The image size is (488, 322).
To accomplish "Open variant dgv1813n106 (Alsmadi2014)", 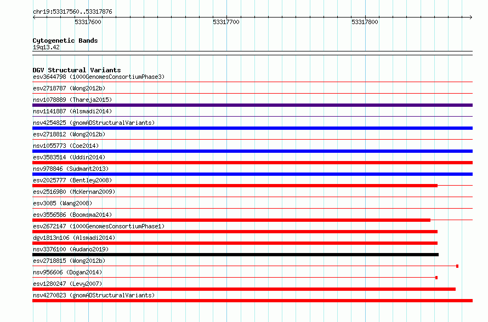I will point(74,238).
